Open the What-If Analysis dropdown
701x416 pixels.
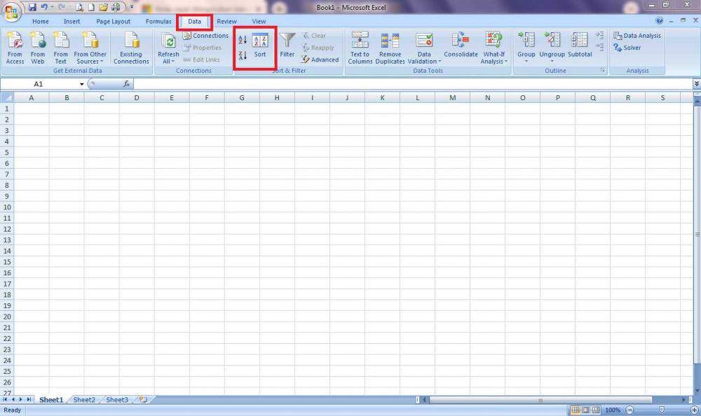pos(494,48)
